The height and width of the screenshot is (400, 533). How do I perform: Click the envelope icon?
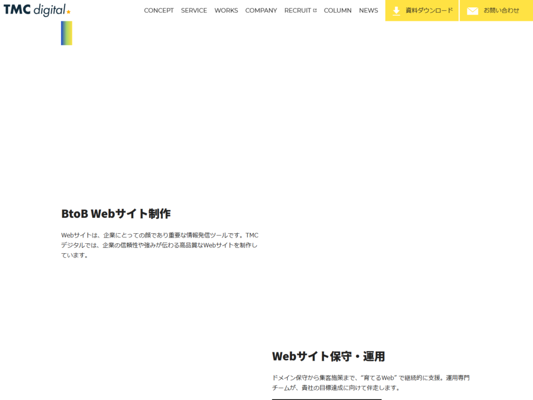(x=472, y=11)
